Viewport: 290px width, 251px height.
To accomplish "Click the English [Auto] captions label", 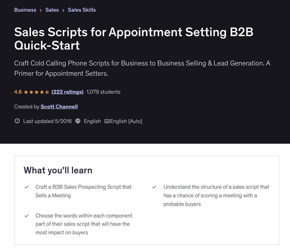I will 126,121.
